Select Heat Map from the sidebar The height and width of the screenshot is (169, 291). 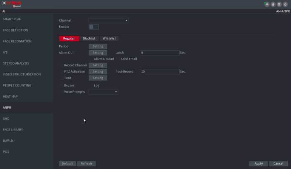11,97
